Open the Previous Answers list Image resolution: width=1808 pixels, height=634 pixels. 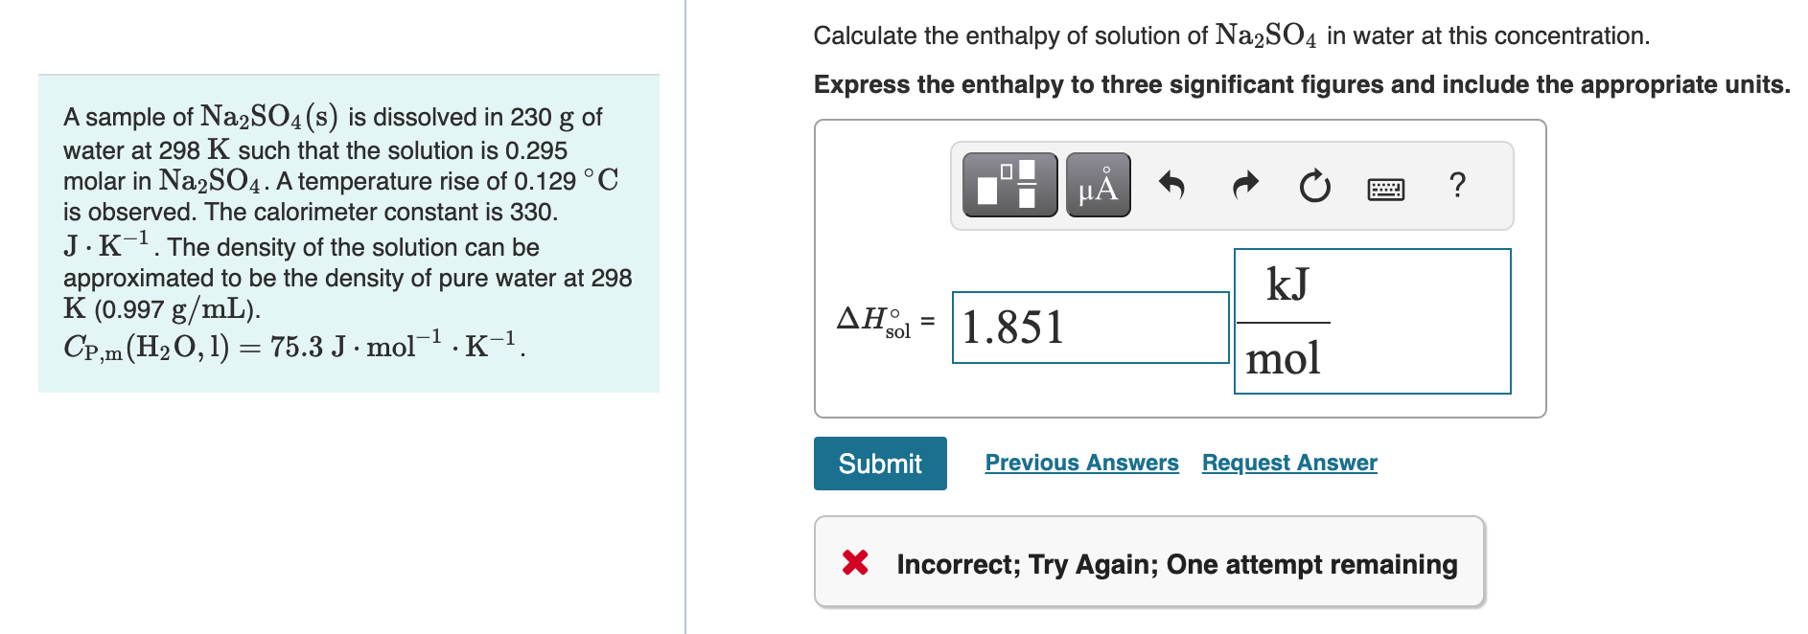(x=1081, y=463)
